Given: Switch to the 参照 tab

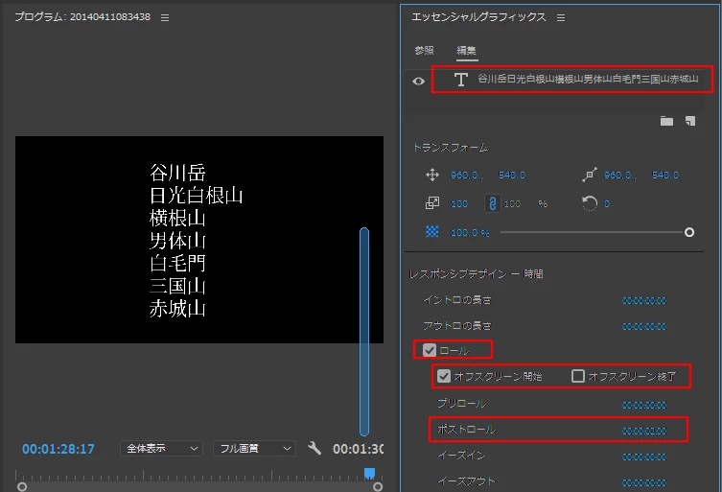Looking at the screenshot, I should (424, 50).
